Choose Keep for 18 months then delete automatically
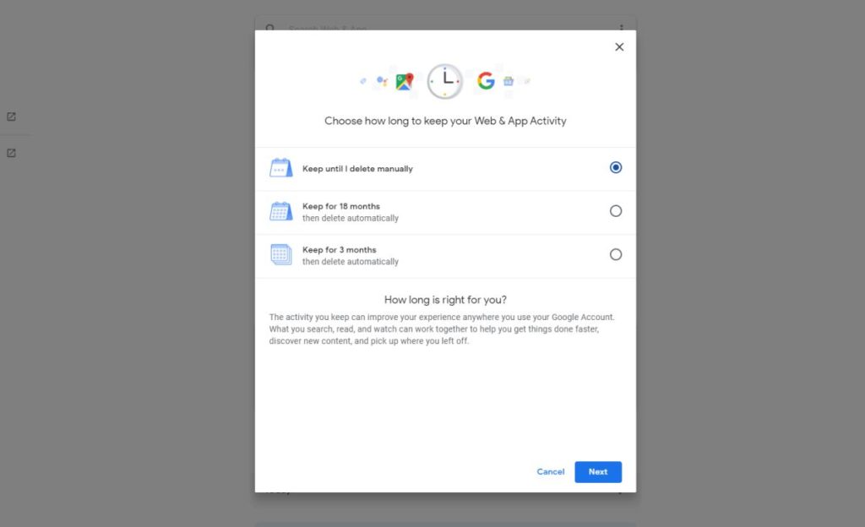 [x=616, y=211]
